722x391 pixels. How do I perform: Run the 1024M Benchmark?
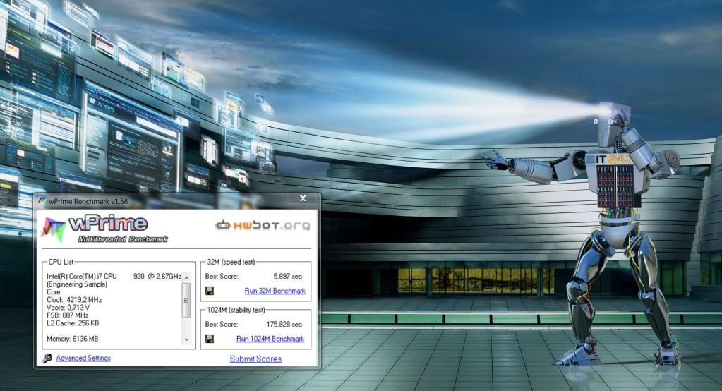270,339
